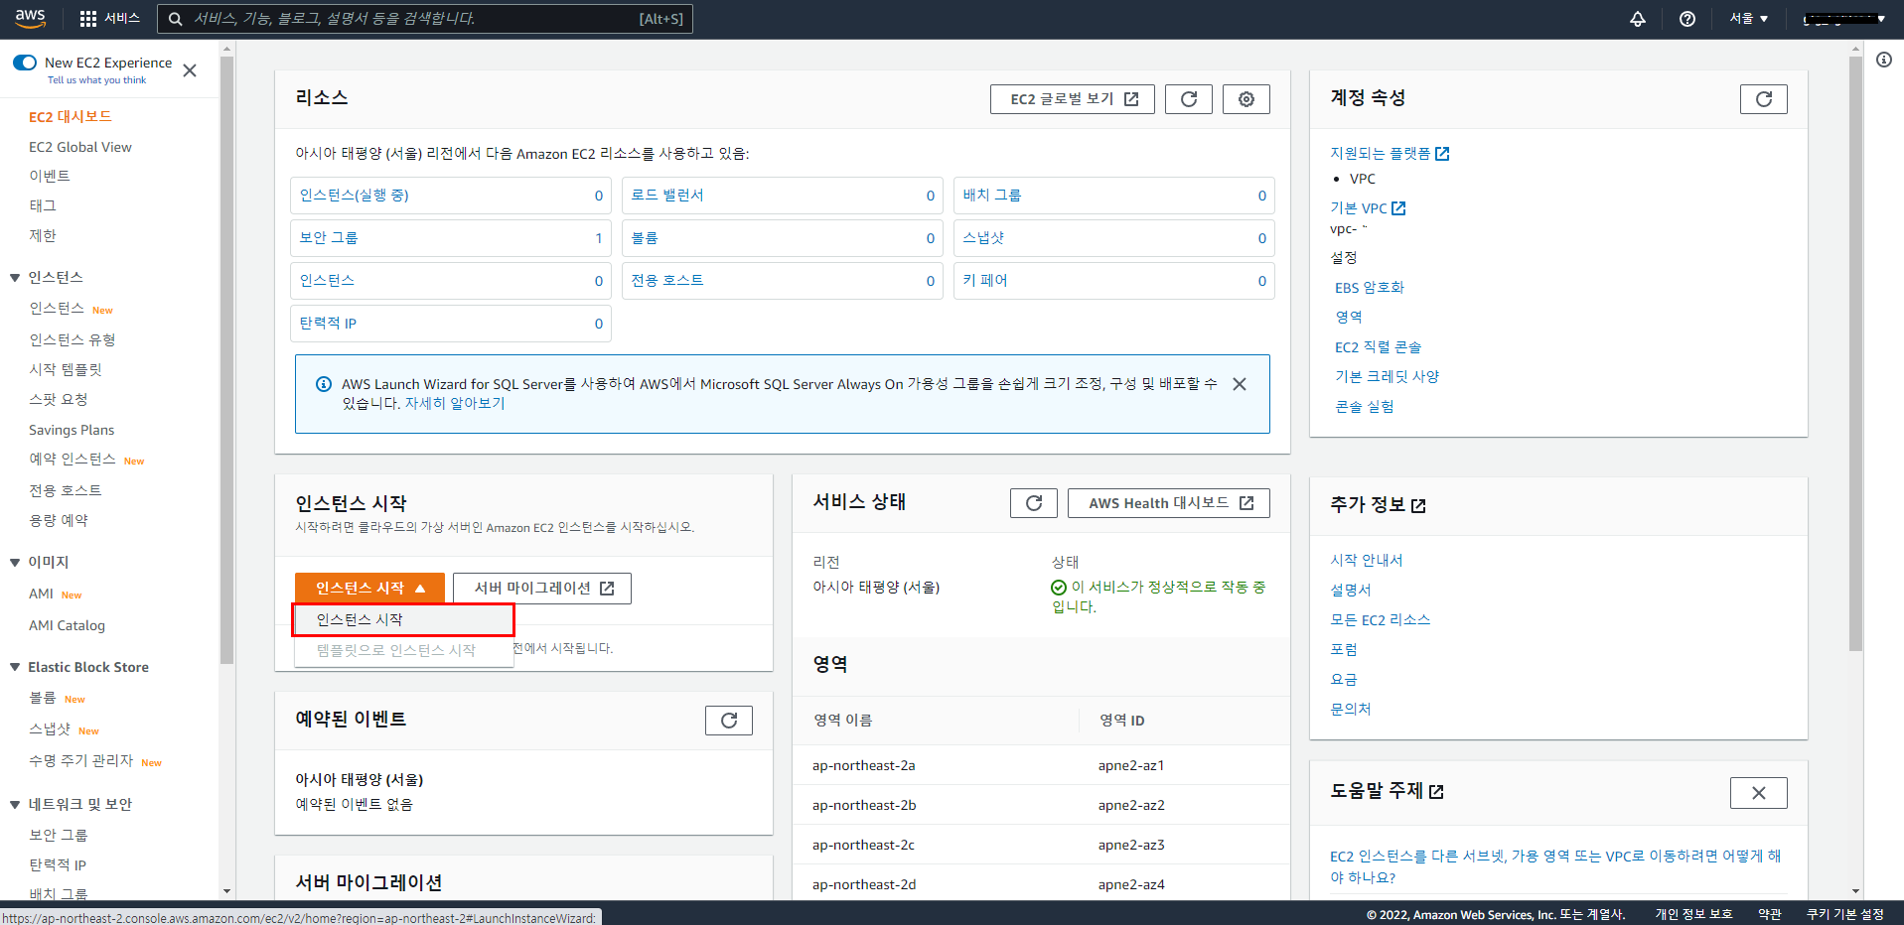The height and width of the screenshot is (925, 1904).
Task: Open 요금 link in 추가 정보
Action: click(x=1344, y=680)
